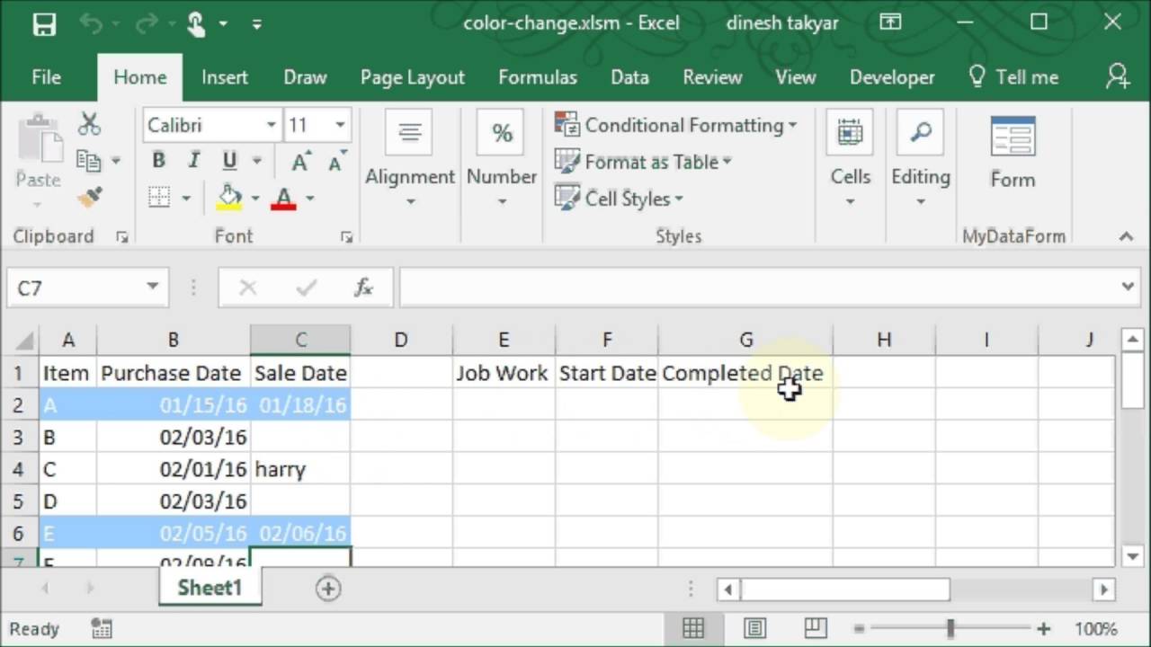Apply yellow fill color bucket
The width and height of the screenshot is (1151, 647).
coord(229,198)
